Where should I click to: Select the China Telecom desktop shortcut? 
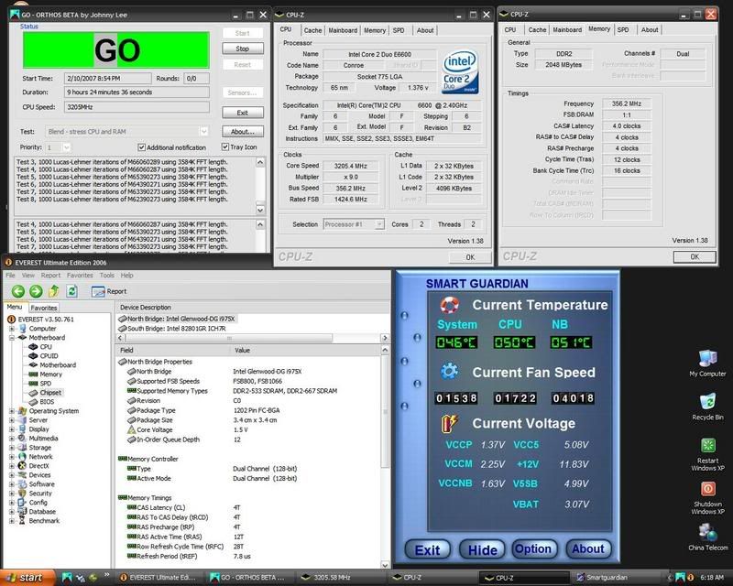tap(706, 534)
